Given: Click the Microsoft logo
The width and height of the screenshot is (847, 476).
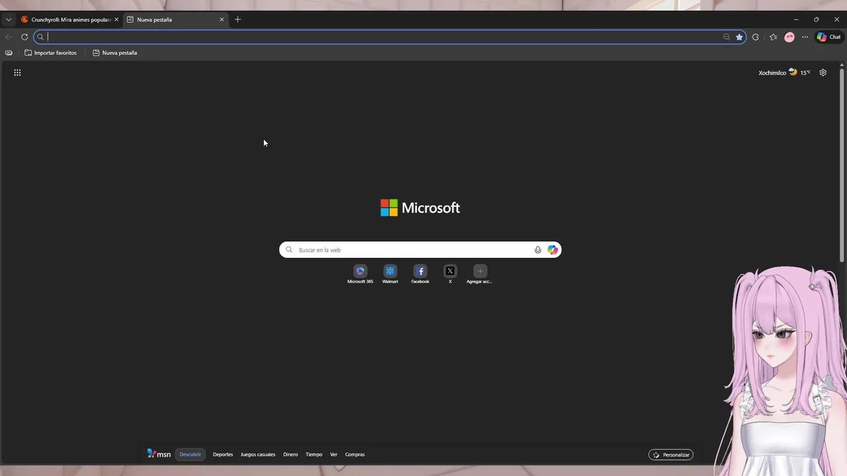Looking at the screenshot, I should point(420,208).
